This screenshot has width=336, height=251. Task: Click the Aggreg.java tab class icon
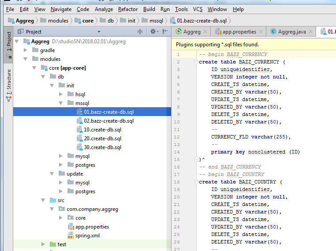click(x=273, y=32)
